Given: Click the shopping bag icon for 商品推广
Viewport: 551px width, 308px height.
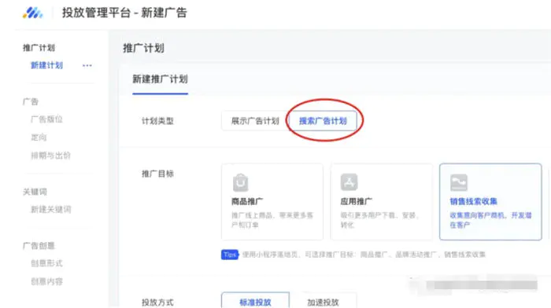Looking at the screenshot, I should (x=241, y=182).
